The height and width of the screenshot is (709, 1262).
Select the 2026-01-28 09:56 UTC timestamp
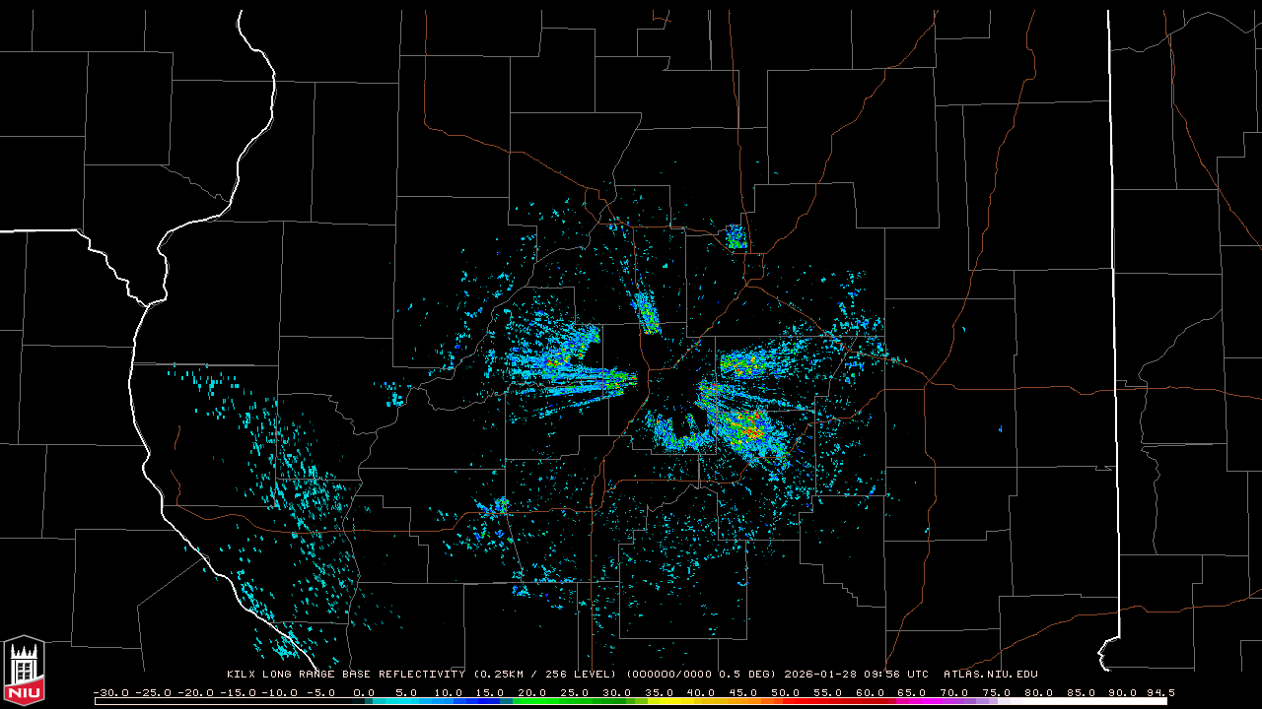point(856,675)
